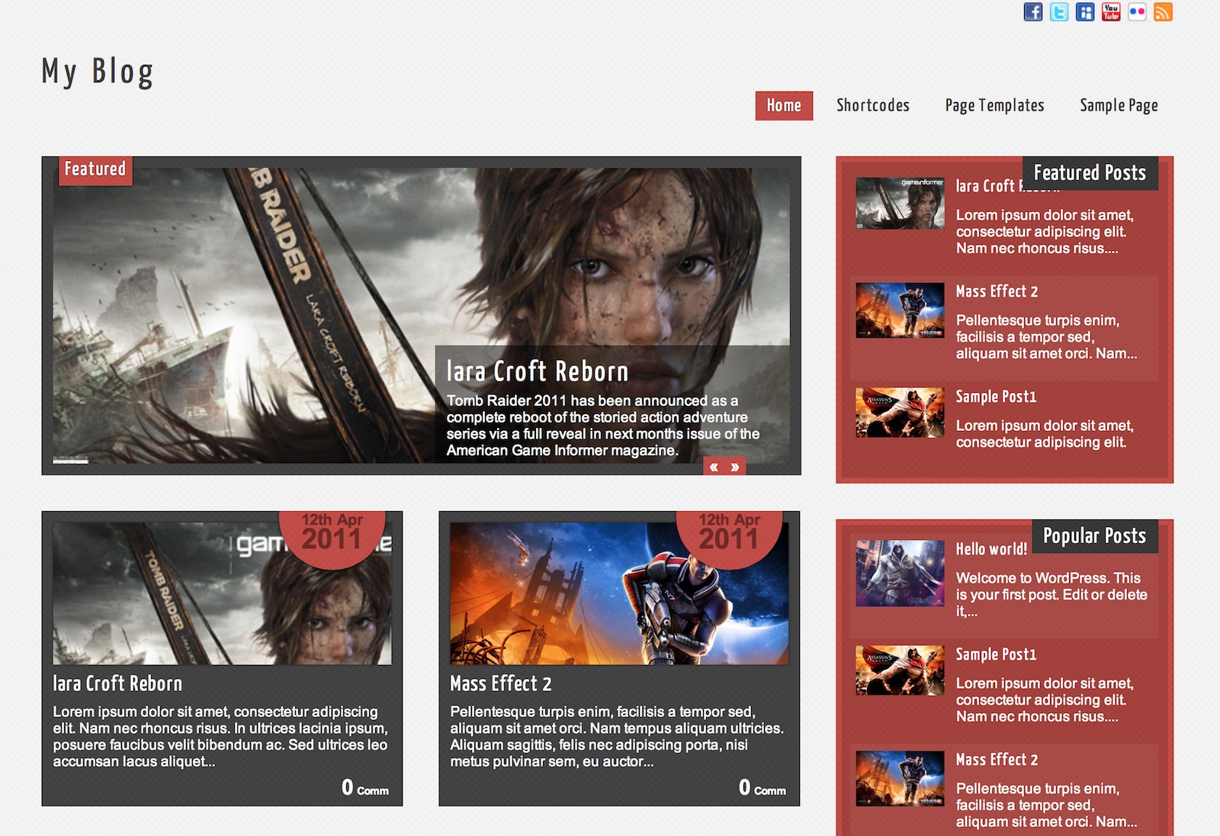Open the Shortcodes menu item

(872, 106)
